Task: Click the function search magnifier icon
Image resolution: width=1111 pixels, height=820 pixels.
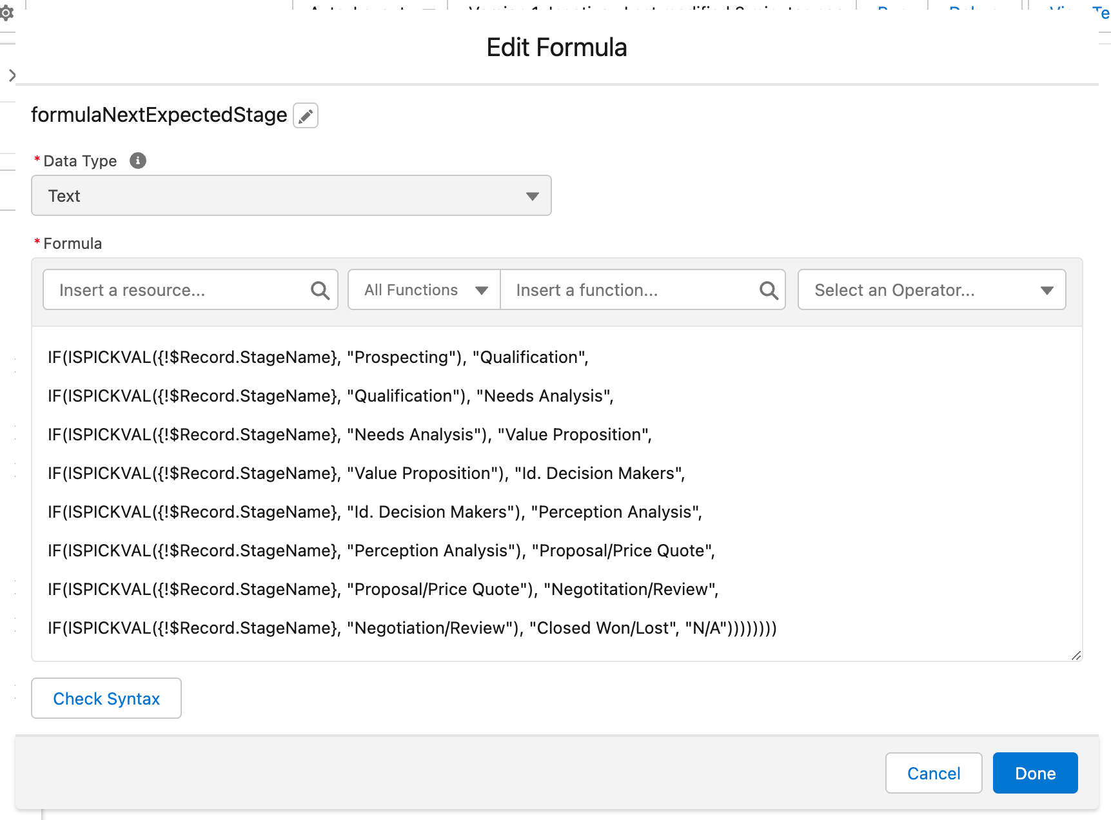Action: [769, 290]
